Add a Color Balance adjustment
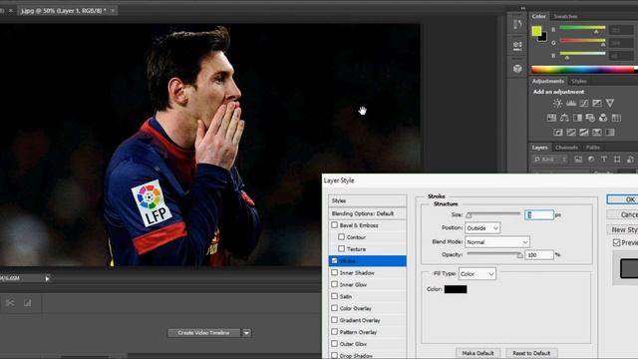This screenshot has width=638, height=359. click(564, 118)
